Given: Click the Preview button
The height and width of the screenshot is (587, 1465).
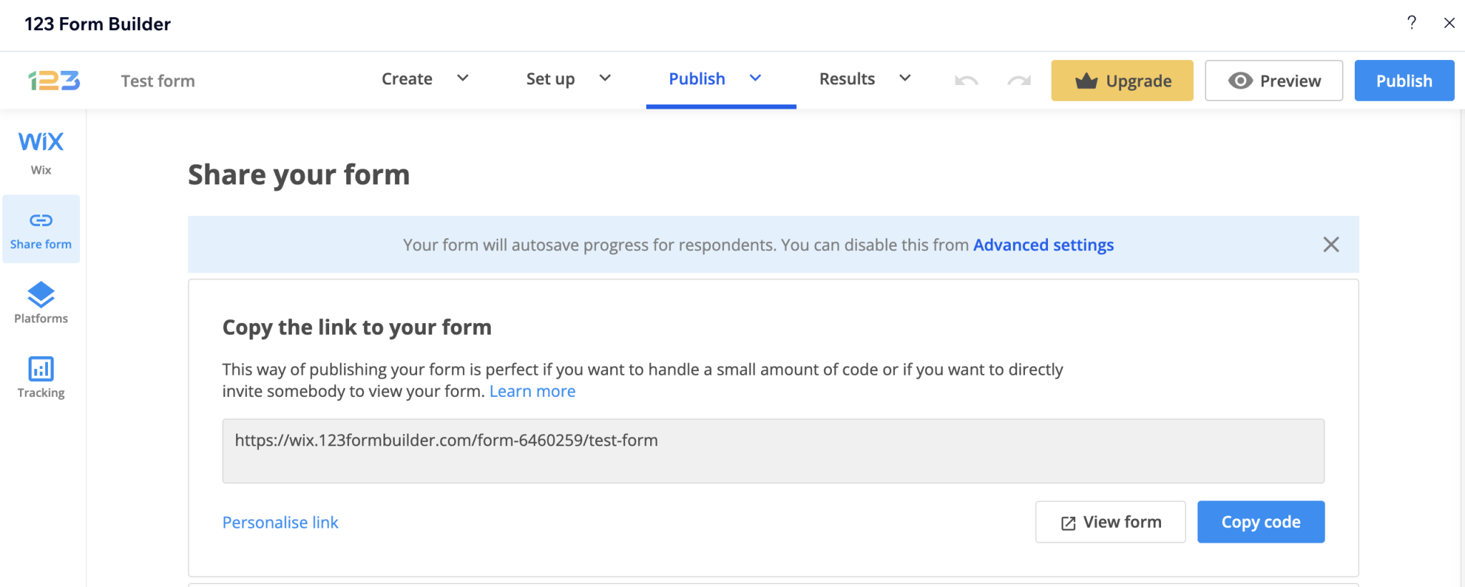Looking at the screenshot, I should [1274, 80].
